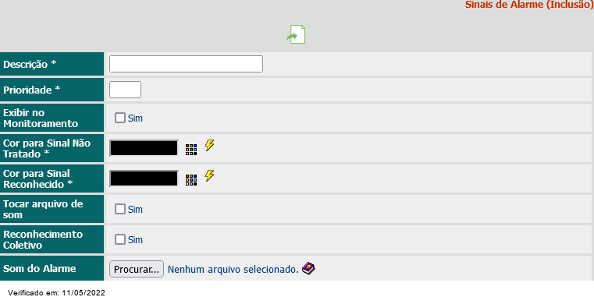Click the Procurar... file button
Viewport: 594px width, 304px height.
(137, 269)
